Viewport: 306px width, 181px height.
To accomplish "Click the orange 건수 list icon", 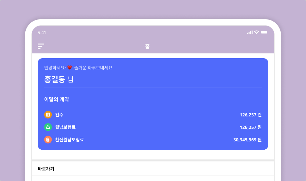I will [x=48, y=114].
